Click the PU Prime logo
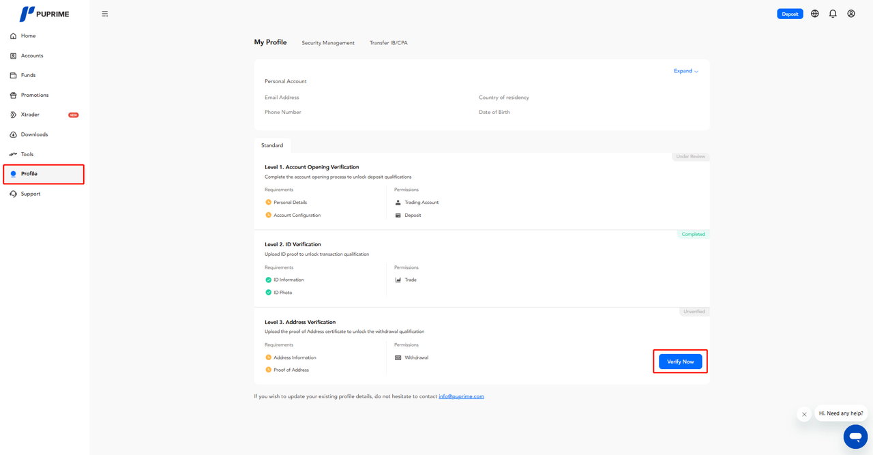 point(44,14)
